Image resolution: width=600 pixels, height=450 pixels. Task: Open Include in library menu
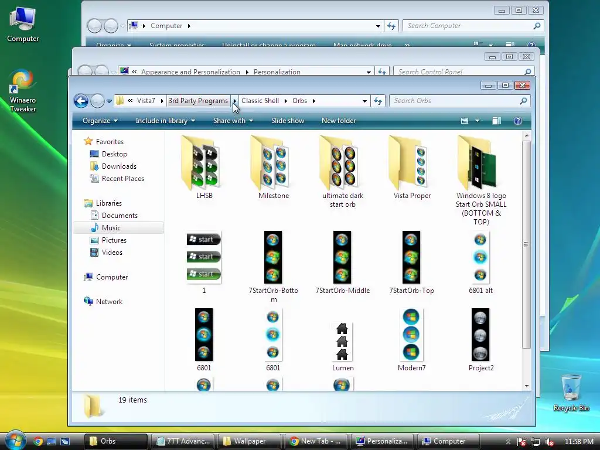165,121
